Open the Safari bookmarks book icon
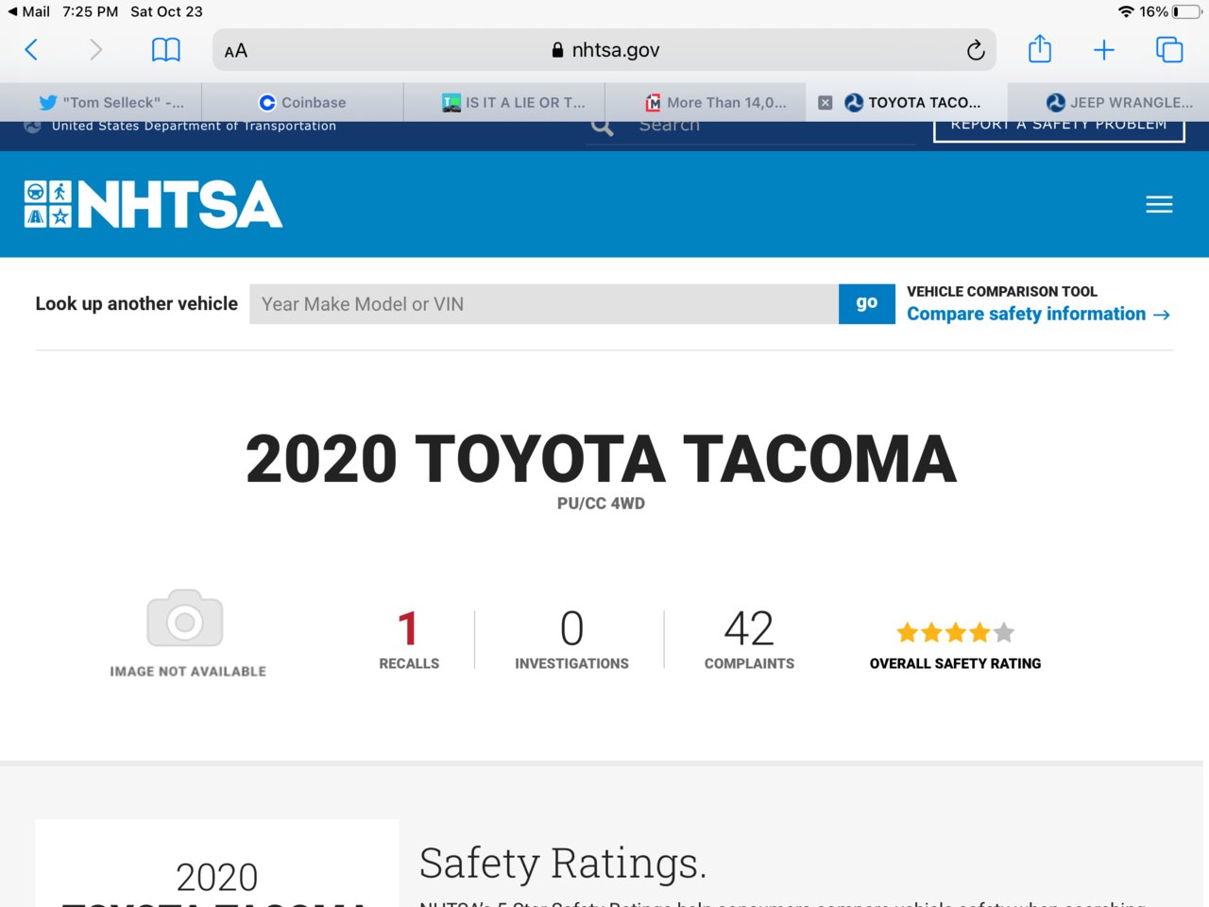 tap(166, 50)
